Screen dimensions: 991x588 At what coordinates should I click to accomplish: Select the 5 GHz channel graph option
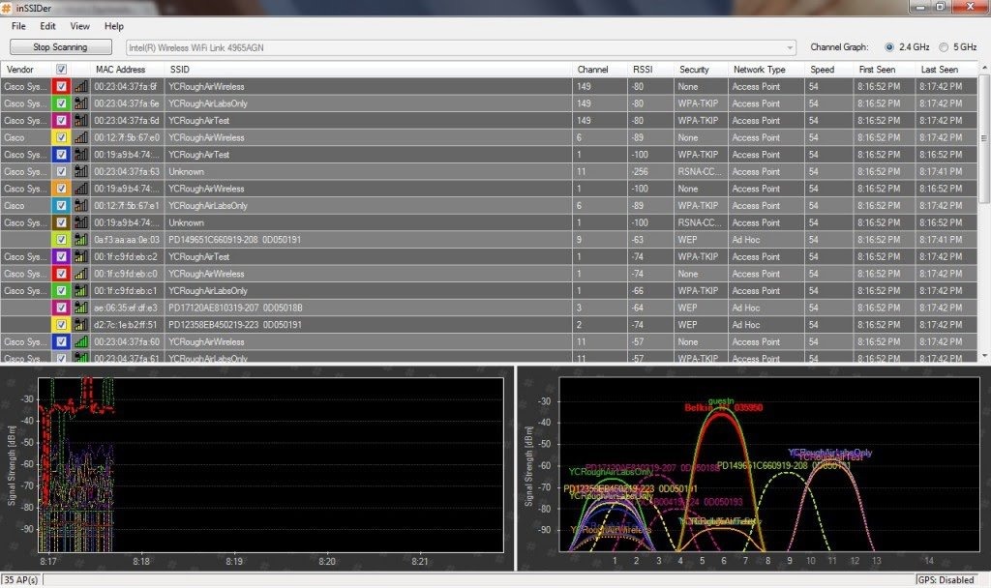[x=945, y=46]
